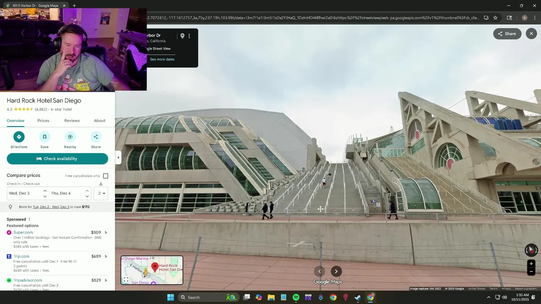Open the Super.com $509 offer
This screenshot has width=541, height=304.
tap(57, 239)
